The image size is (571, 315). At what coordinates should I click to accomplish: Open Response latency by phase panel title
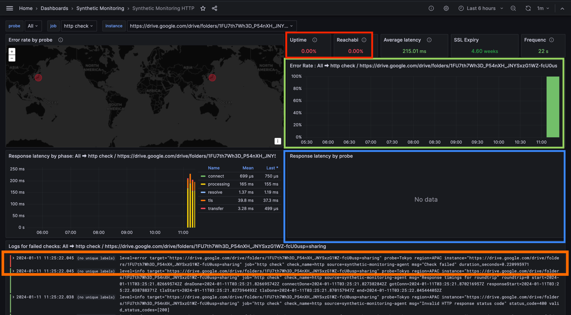click(x=142, y=156)
